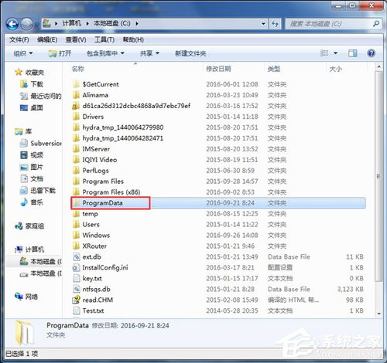Click the refresh button beside address bar
The width and height of the screenshot is (387, 363).
(276, 24)
